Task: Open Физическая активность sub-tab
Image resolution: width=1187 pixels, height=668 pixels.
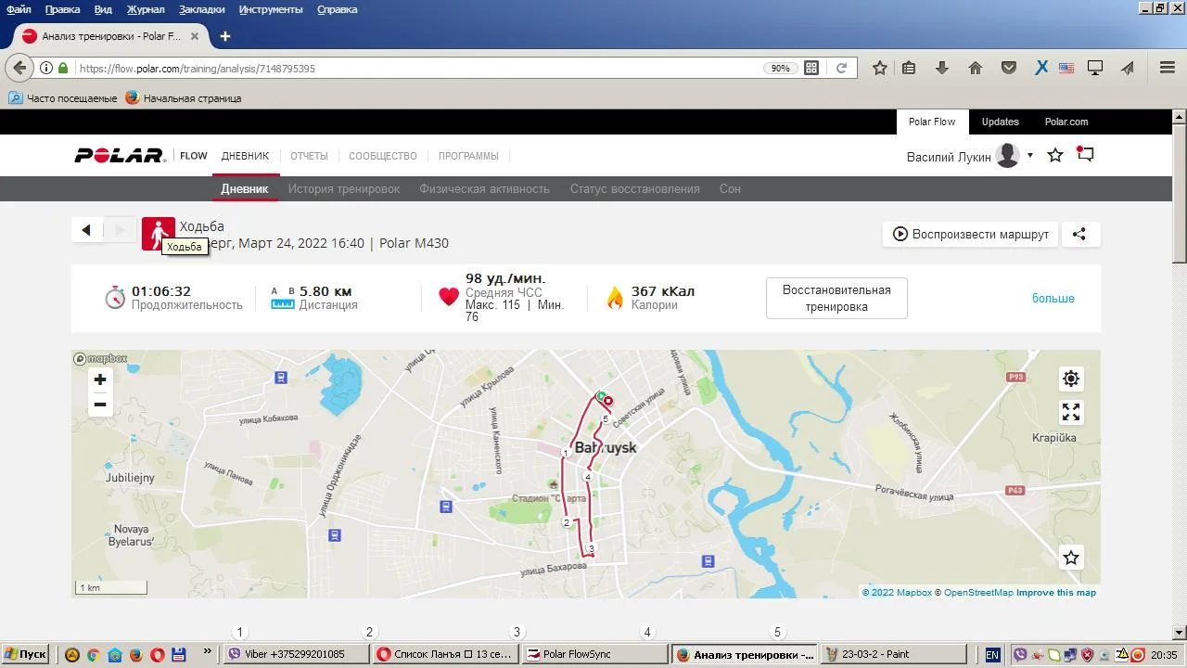Action: pos(484,188)
